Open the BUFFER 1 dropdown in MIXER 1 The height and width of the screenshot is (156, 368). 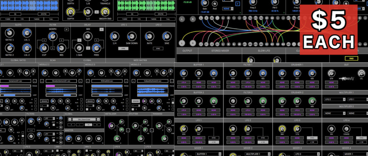click(x=208, y=154)
